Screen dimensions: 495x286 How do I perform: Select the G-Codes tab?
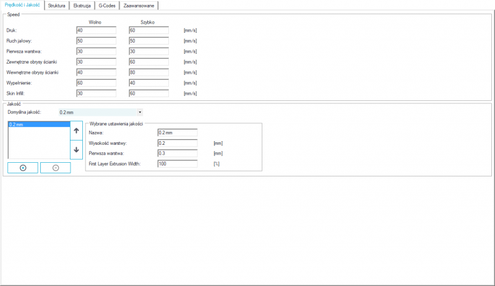click(107, 6)
